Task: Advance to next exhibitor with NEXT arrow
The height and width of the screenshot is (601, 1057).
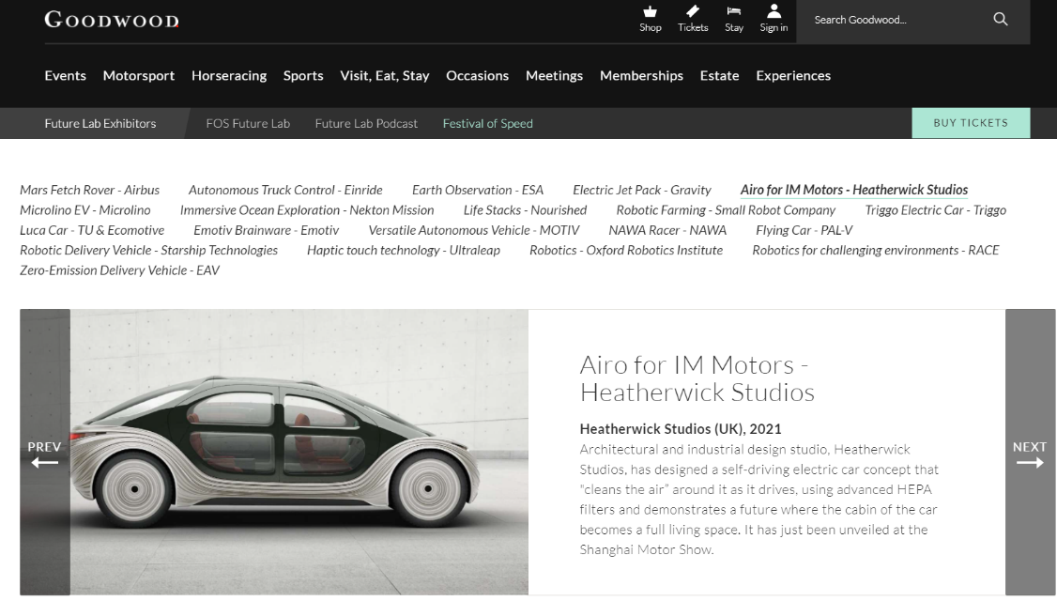Action: pos(1029,455)
